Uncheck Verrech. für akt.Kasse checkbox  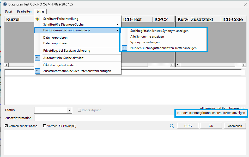coord(6,126)
